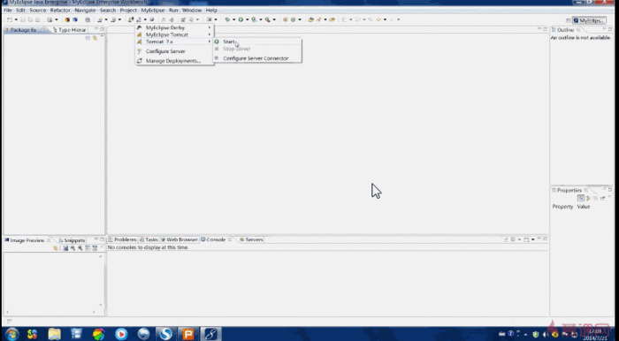
Task: Click the MyEclipse perspective button
Action: [x=589, y=20]
